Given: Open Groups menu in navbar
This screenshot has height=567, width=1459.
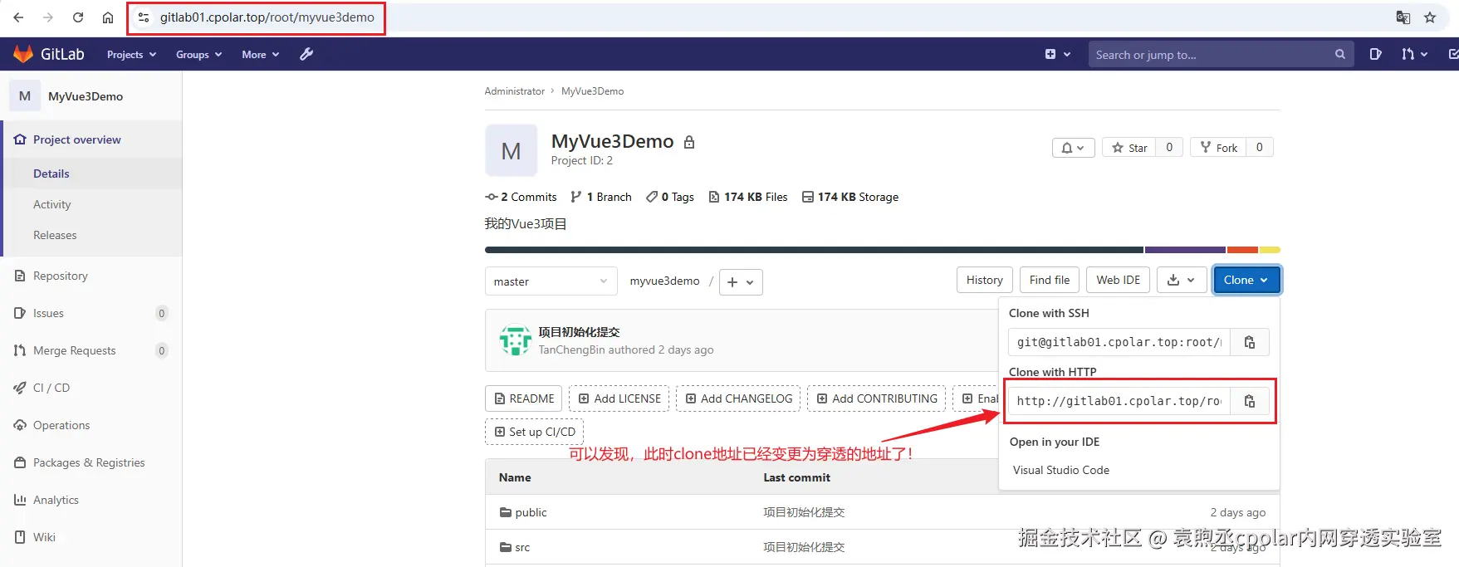Looking at the screenshot, I should tap(198, 54).
